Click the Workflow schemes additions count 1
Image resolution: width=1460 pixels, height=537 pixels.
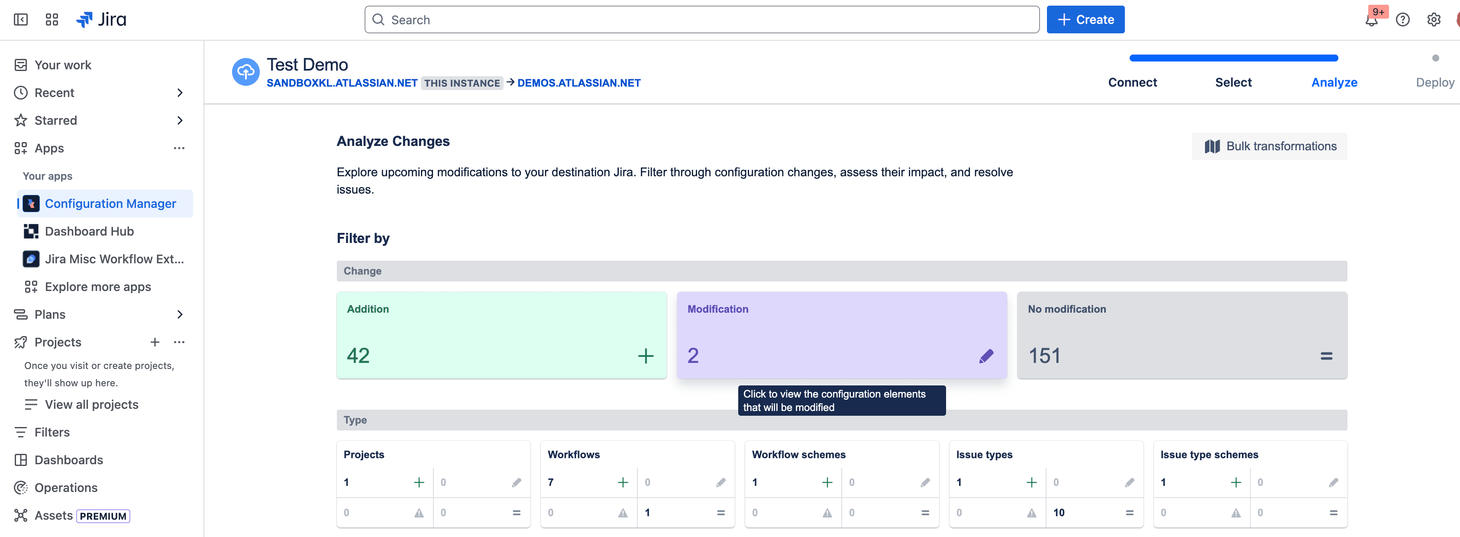(x=755, y=482)
